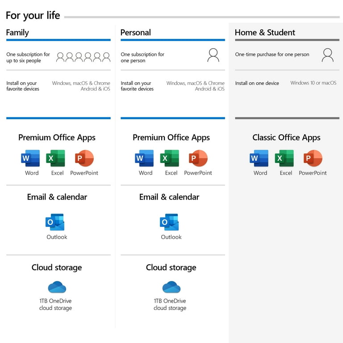Select the PowerPoint icon in Personal column

198,159
